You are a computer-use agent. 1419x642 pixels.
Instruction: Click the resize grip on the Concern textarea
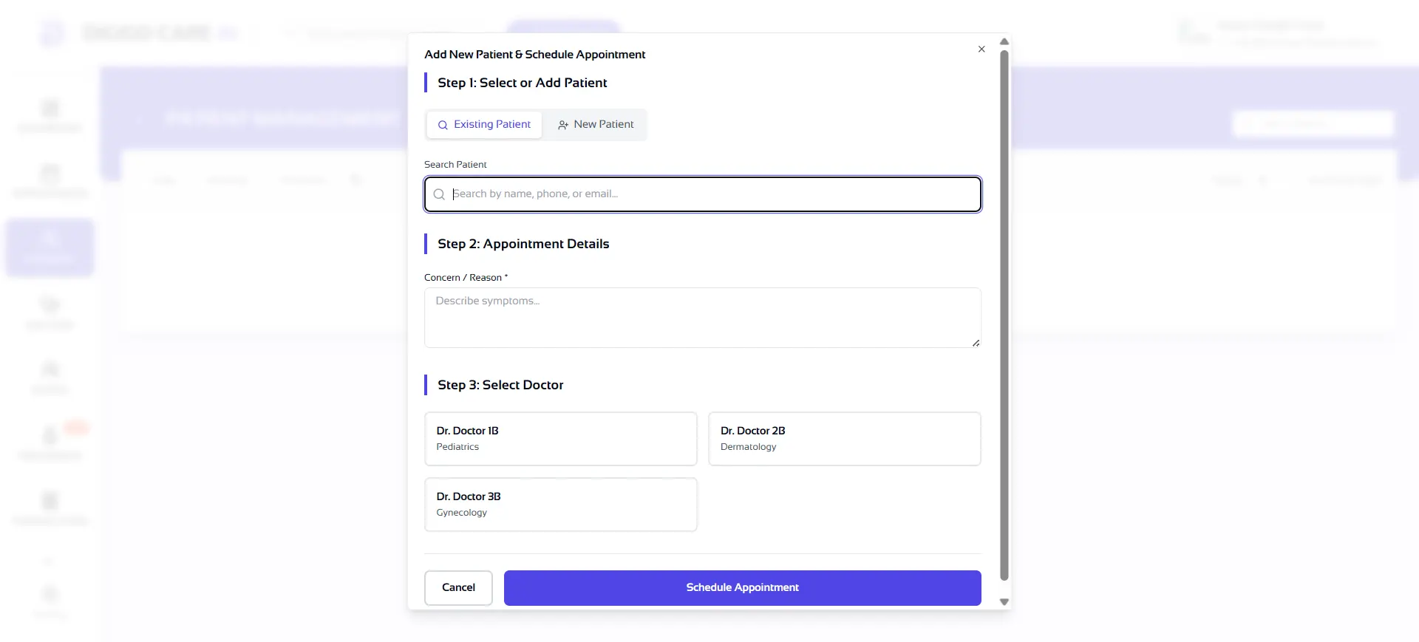pos(976,343)
